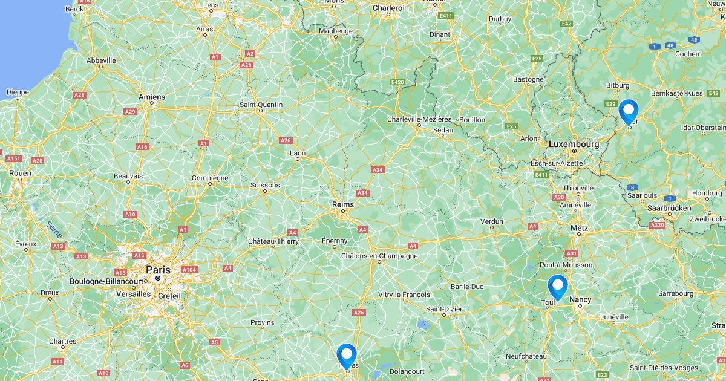Select the Châlons-en-Champagne label
This screenshot has width=726, height=381.
tap(379, 256)
